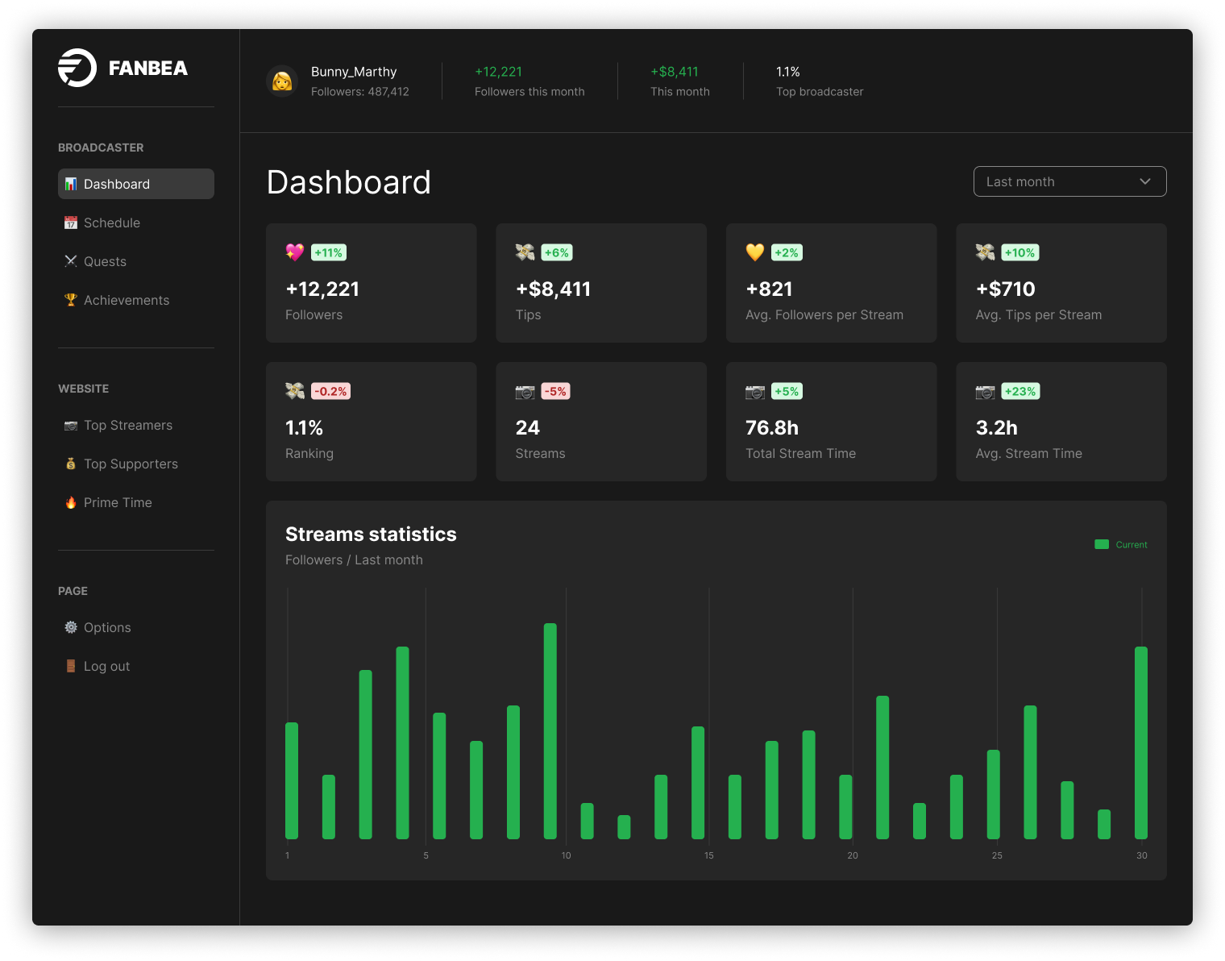Open the Last month period dropdown

point(1069,181)
